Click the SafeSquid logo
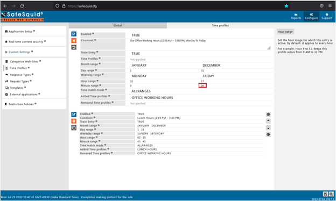 (22, 17)
